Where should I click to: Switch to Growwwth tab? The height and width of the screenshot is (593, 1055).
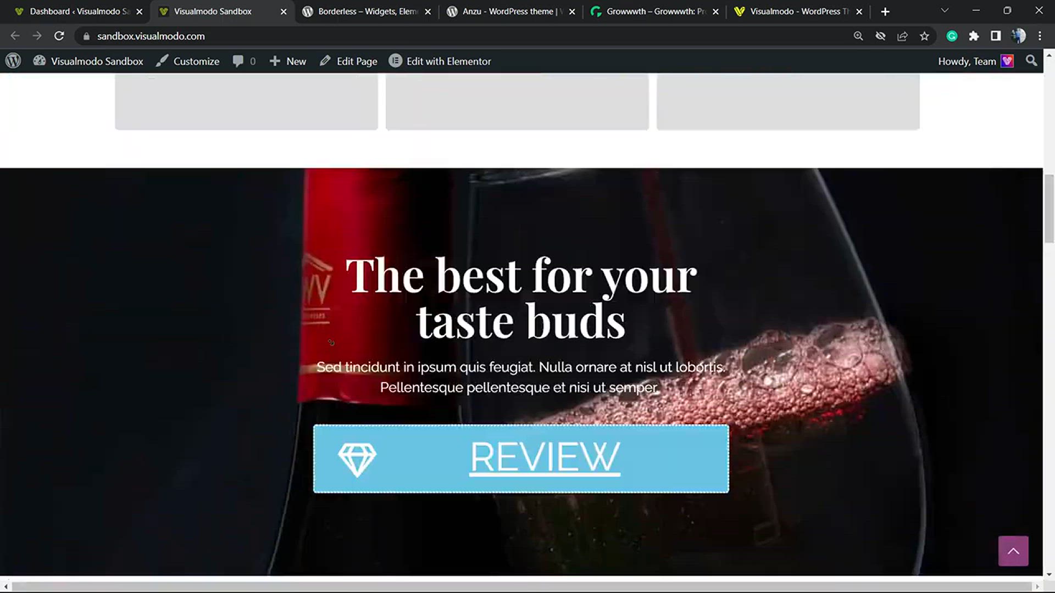coord(656,11)
